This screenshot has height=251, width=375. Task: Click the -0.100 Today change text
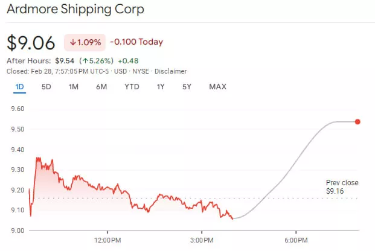(x=136, y=42)
